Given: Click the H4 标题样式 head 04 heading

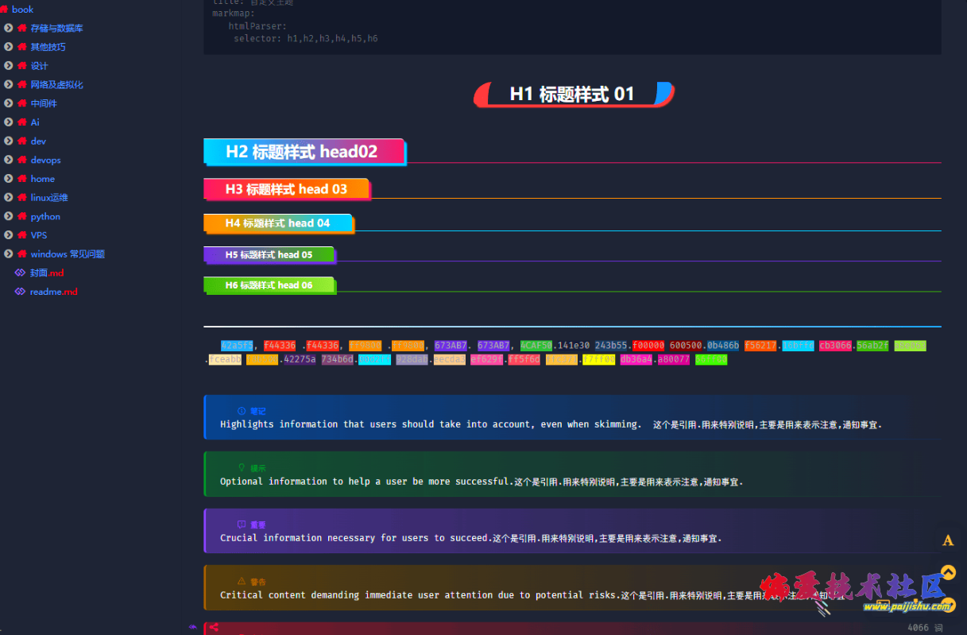Looking at the screenshot, I should [278, 223].
